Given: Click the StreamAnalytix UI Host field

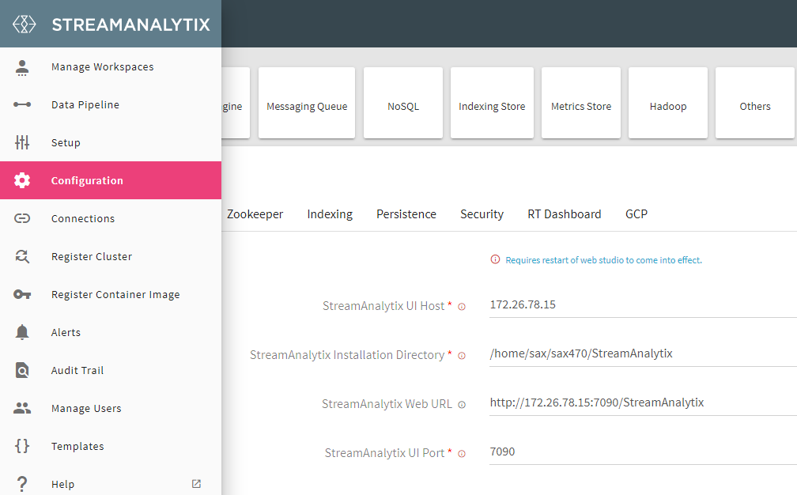Looking at the screenshot, I should click(x=643, y=305).
